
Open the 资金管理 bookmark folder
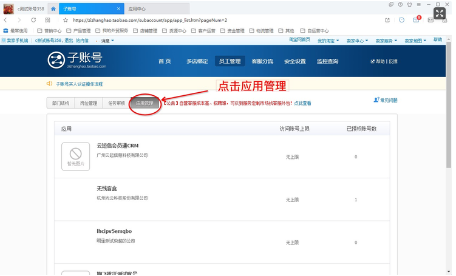point(233,30)
